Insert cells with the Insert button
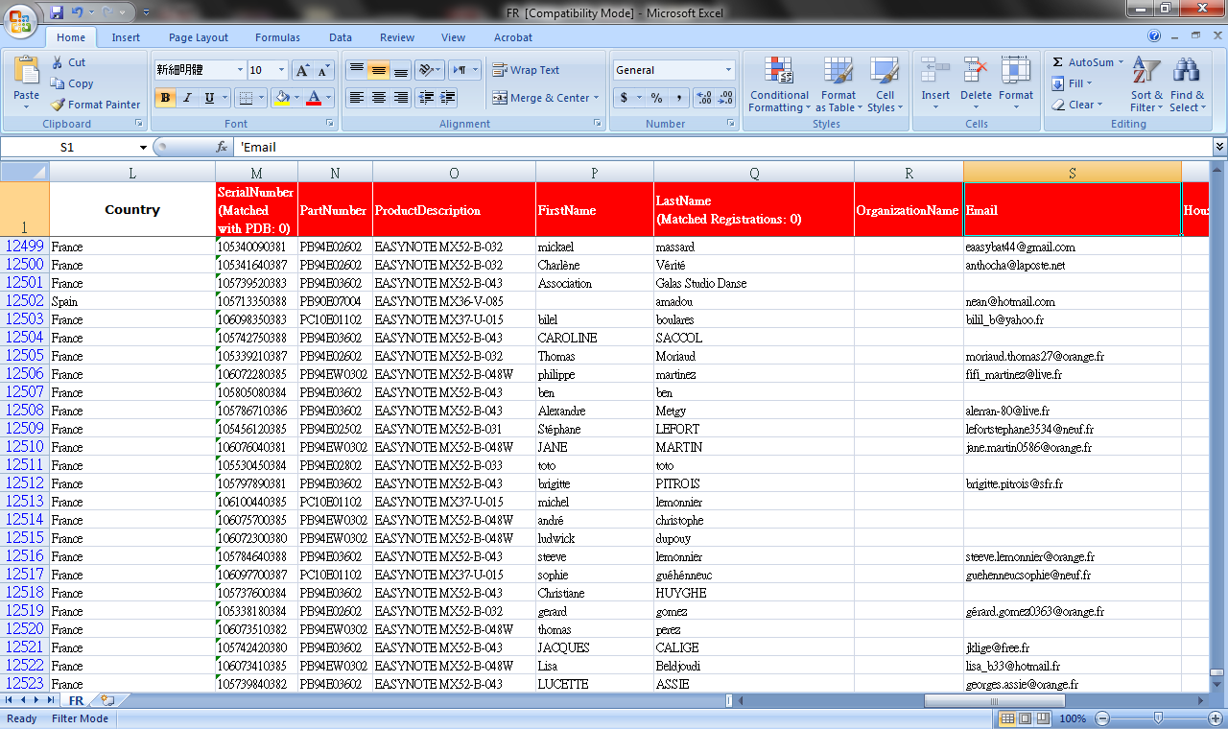The height and width of the screenshot is (729, 1228). 935,84
